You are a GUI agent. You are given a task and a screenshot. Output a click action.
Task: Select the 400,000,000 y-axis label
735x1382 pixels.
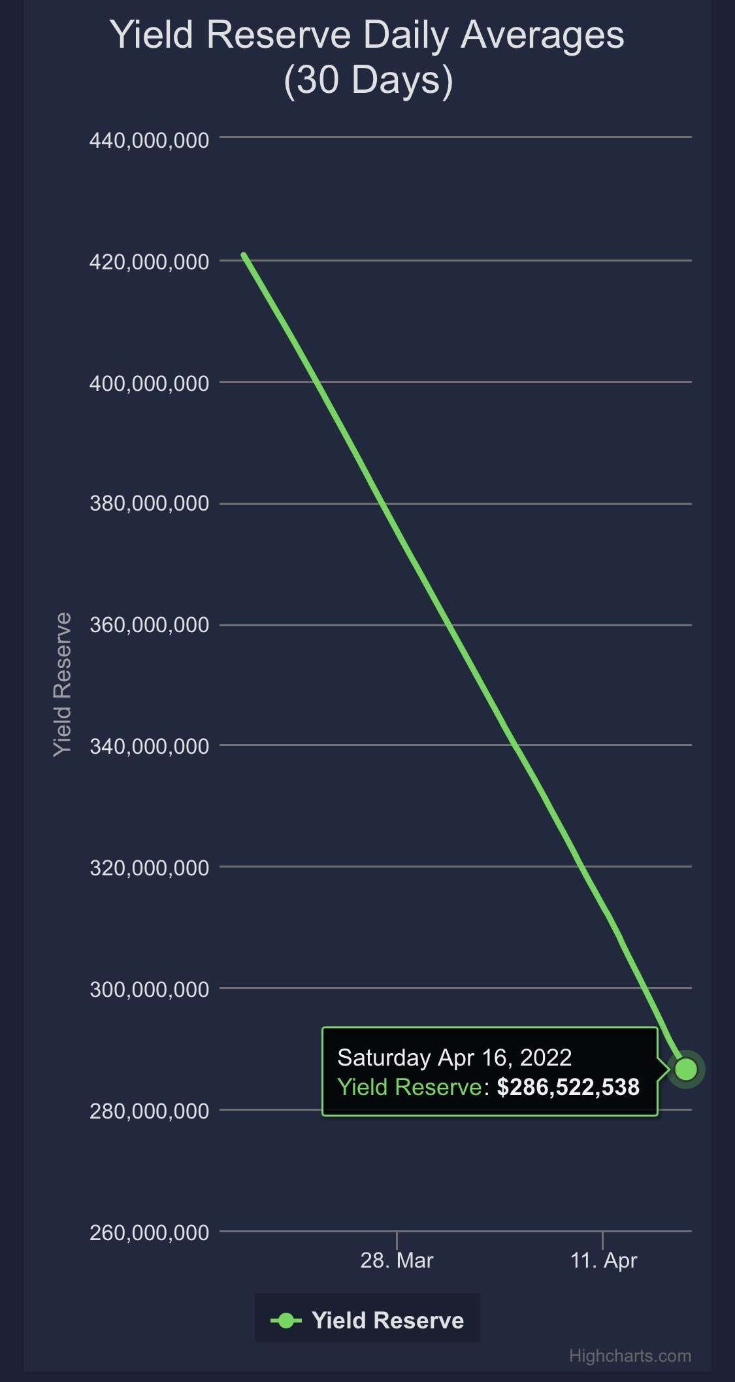click(x=149, y=384)
